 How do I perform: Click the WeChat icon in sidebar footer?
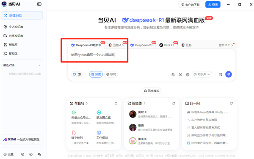(39, 154)
